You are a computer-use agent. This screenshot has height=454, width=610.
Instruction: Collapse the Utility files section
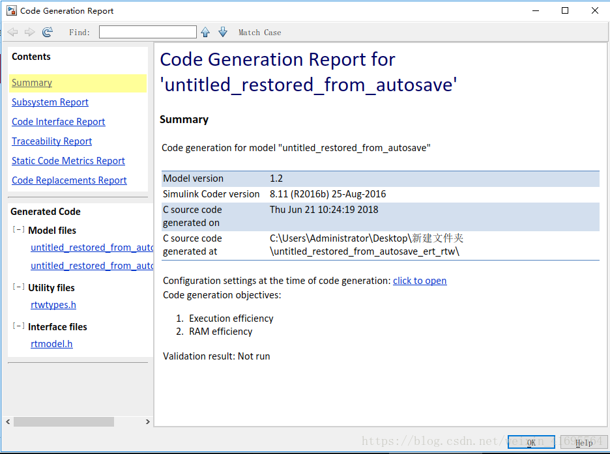[x=18, y=287]
